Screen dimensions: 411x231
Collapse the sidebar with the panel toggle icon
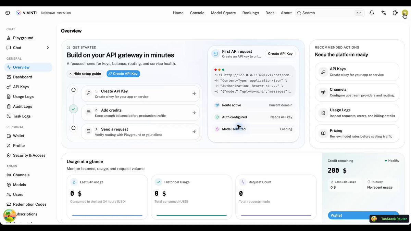point(8,13)
